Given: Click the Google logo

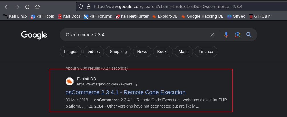Looking at the screenshot, I should point(34,35).
